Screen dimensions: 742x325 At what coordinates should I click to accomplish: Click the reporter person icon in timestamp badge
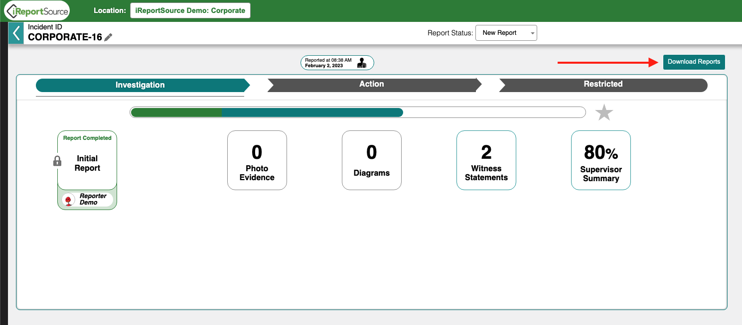[362, 63]
